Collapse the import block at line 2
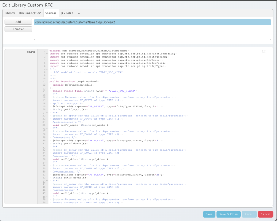Viewport: 277px width, 221px height. tap(47, 54)
